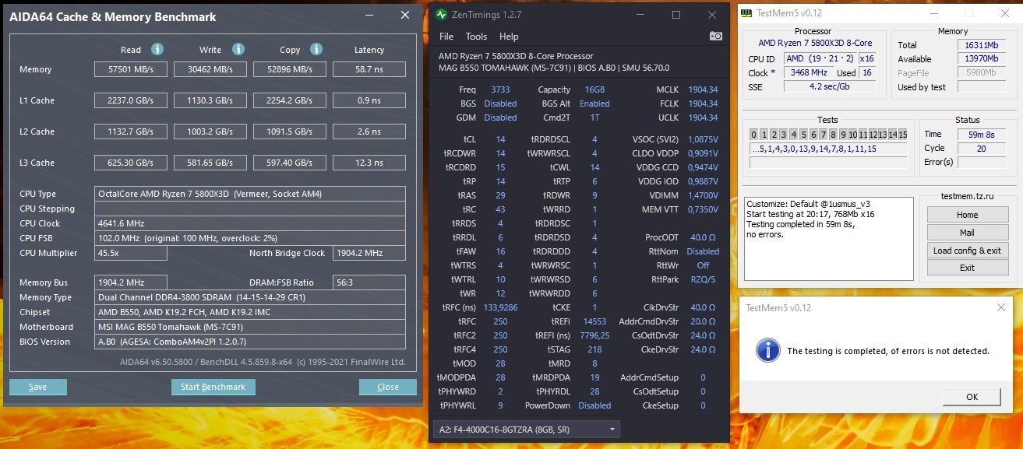Click the Memory Latency value 58.7 ns
Image resolution: width=1023 pixels, height=449 pixels.
tap(369, 69)
